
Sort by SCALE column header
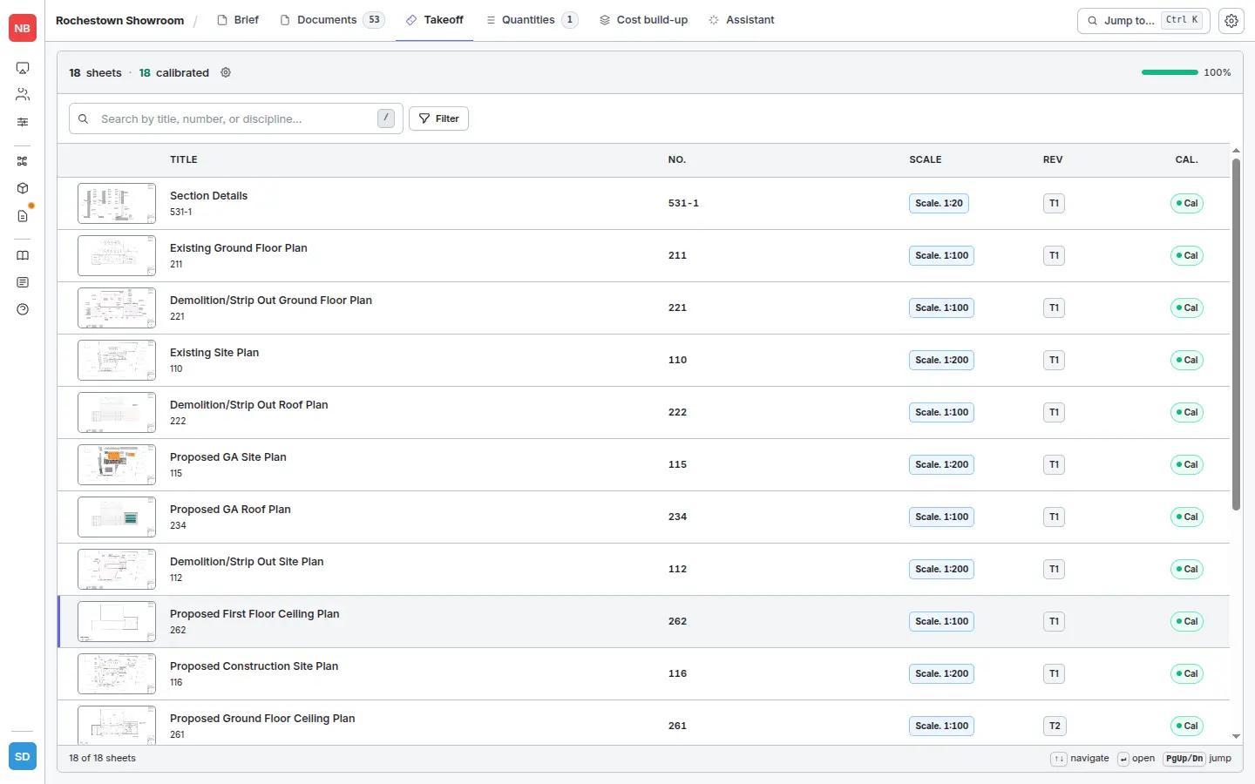tap(926, 159)
